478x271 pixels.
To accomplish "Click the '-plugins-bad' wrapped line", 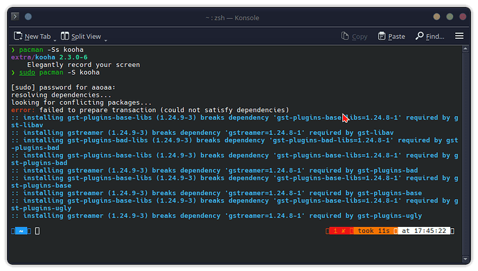I will [x=35, y=148].
